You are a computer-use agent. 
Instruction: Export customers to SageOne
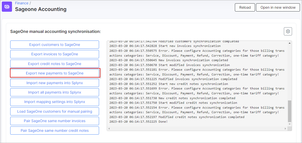(x=55, y=45)
